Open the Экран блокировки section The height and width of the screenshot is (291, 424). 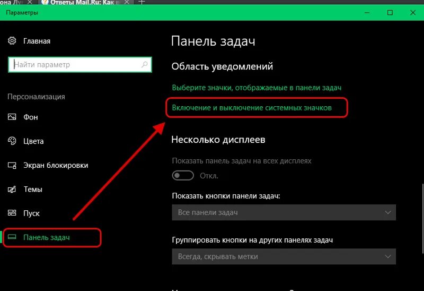[x=56, y=165]
